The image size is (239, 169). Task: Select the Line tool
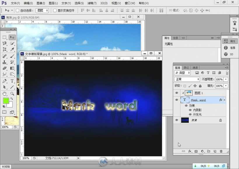[x=12, y=87]
